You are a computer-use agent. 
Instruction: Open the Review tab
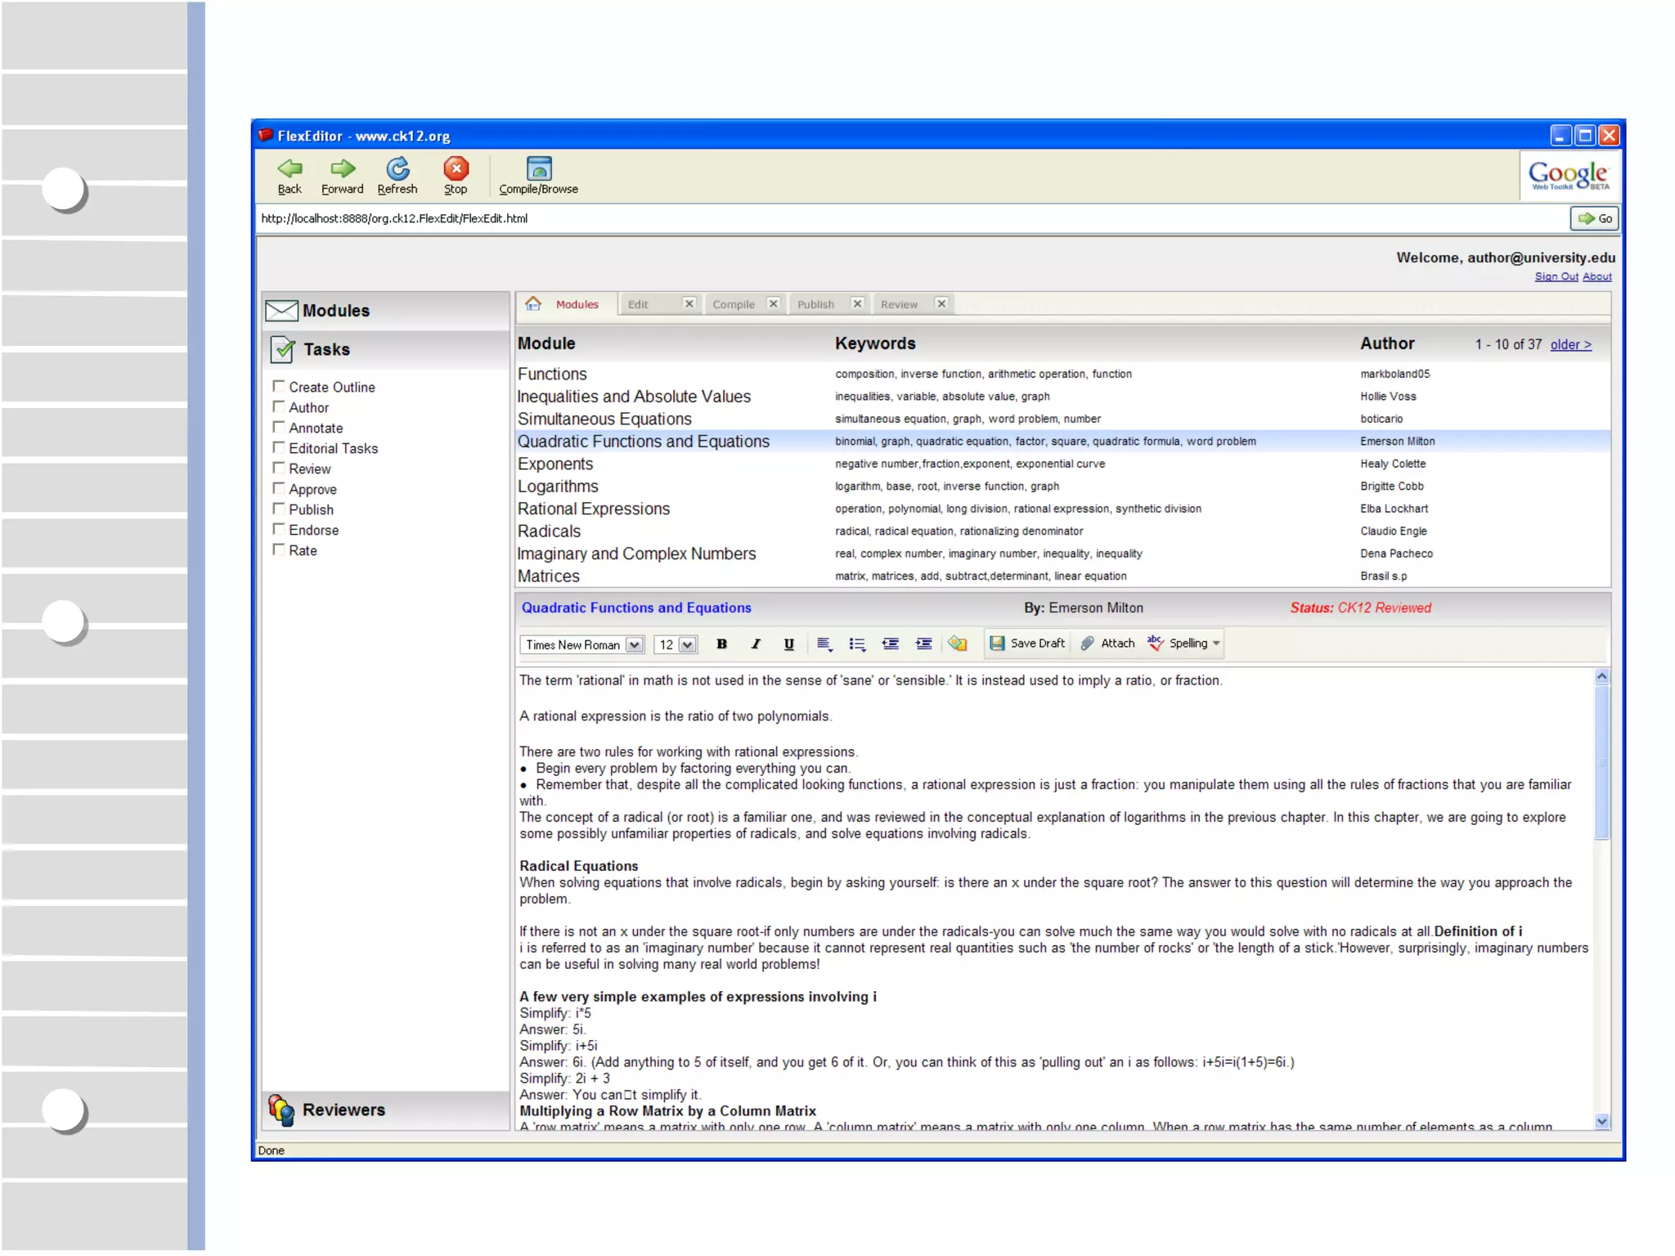899,304
